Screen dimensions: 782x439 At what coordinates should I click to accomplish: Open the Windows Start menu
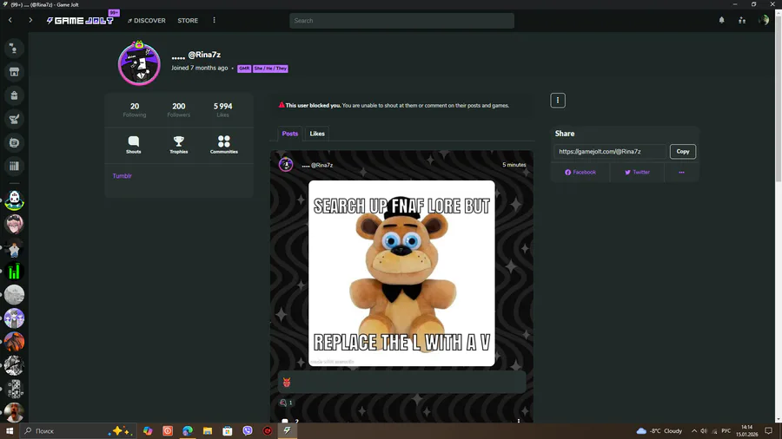coord(10,430)
